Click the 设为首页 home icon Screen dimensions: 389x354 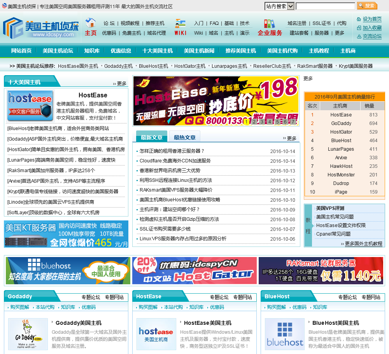point(359,19)
